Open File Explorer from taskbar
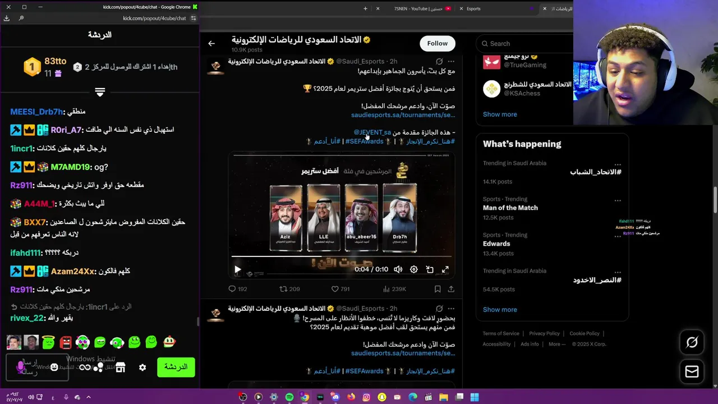 pos(444,397)
